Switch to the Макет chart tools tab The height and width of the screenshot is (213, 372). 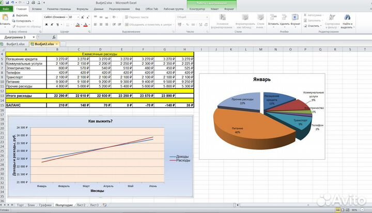(x=215, y=9)
